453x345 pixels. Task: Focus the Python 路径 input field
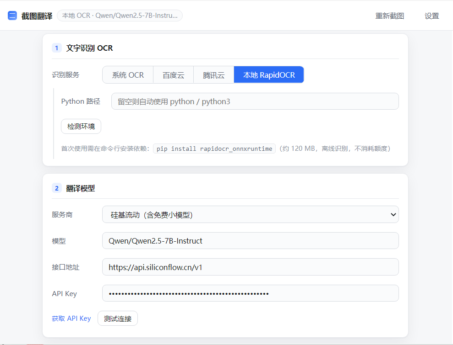coord(255,101)
